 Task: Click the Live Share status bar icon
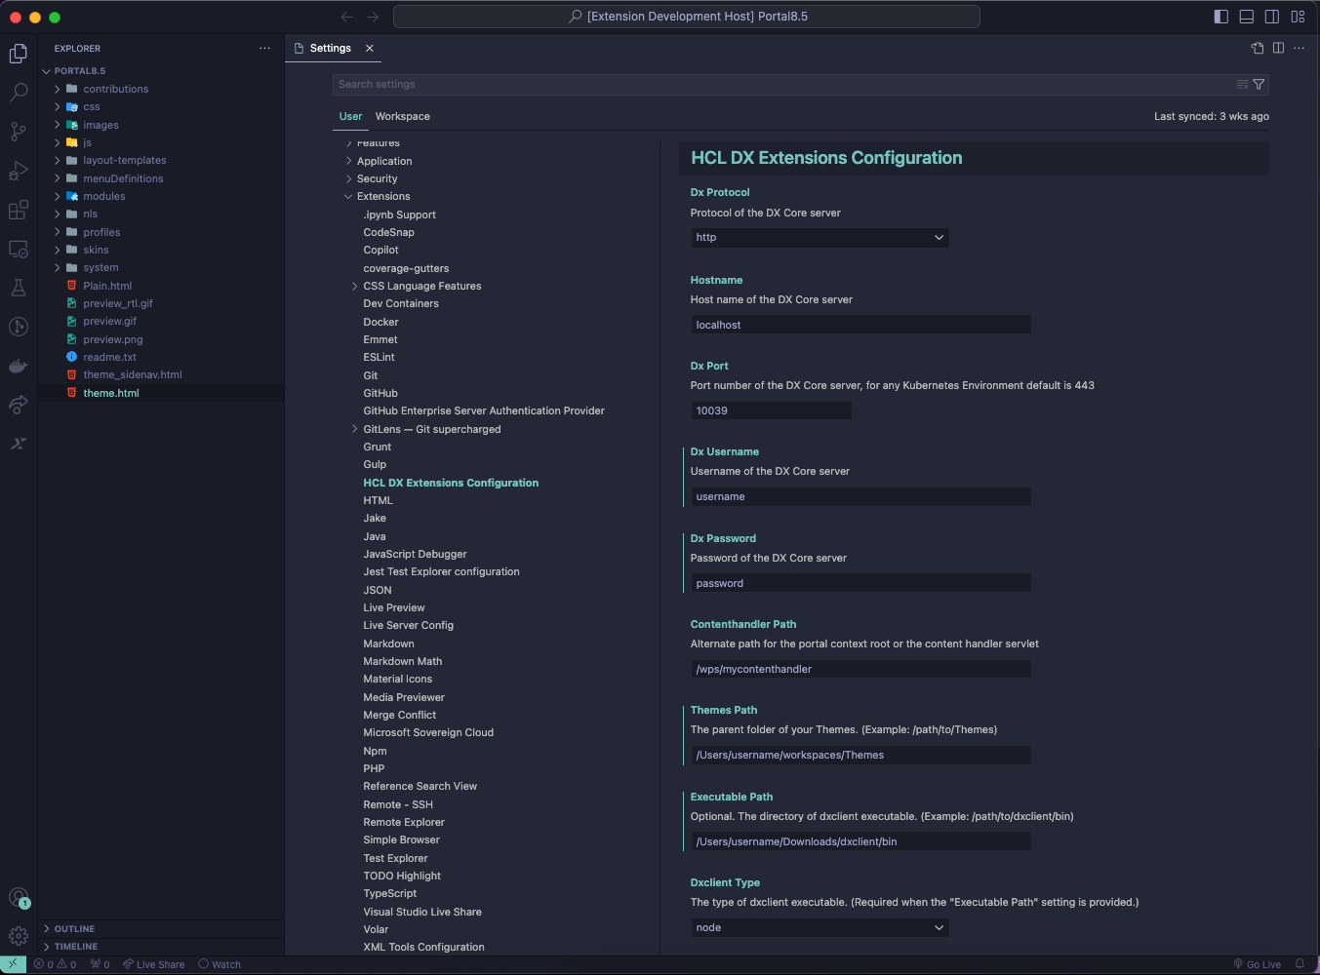(x=153, y=963)
